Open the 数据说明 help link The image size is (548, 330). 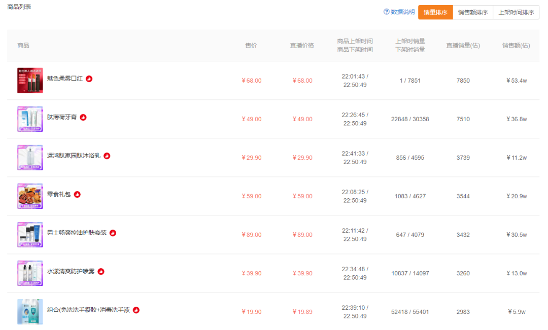[x=402, y=12]
